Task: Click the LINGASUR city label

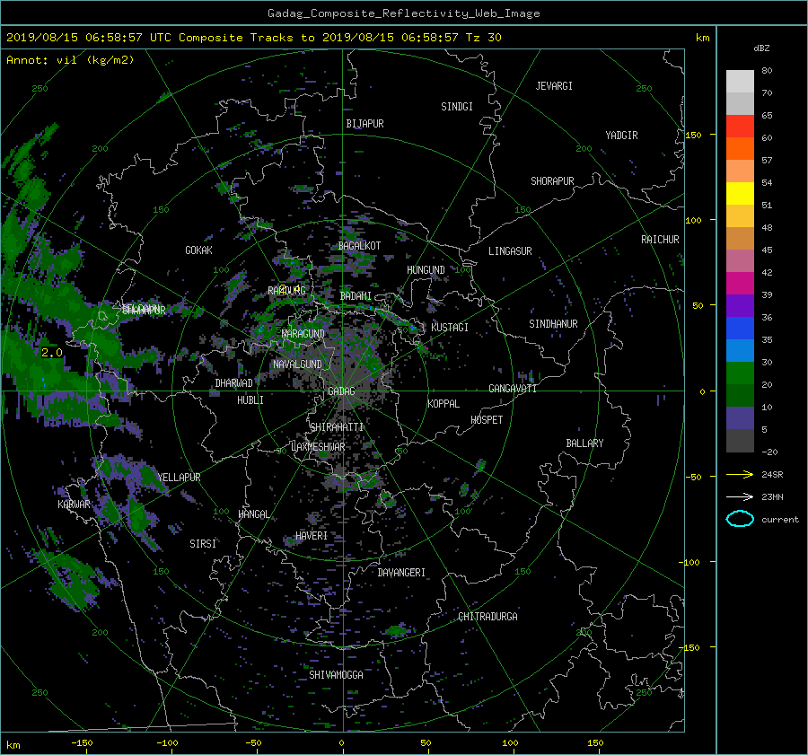Action: coord(510,251)
